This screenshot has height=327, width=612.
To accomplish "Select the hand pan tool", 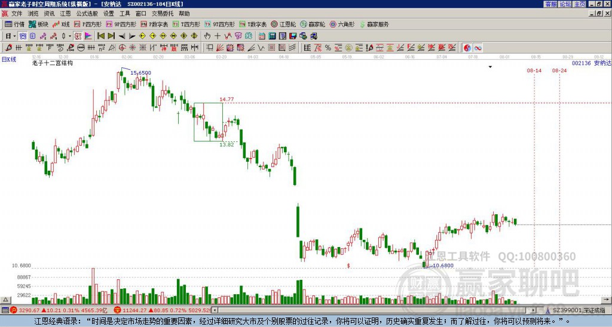I will coord(207,36).
